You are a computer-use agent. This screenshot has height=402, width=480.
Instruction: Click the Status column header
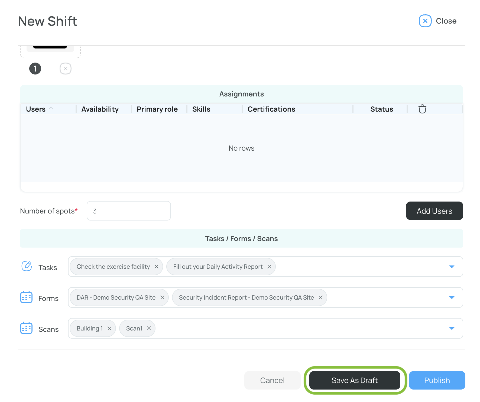click(x=381, y=109)
